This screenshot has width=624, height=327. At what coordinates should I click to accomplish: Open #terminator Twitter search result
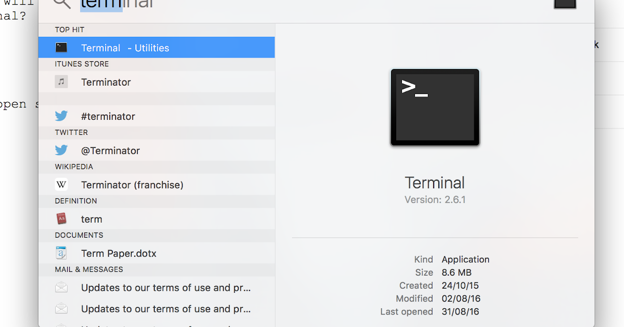pyautogui.click(x=107, y=116)
